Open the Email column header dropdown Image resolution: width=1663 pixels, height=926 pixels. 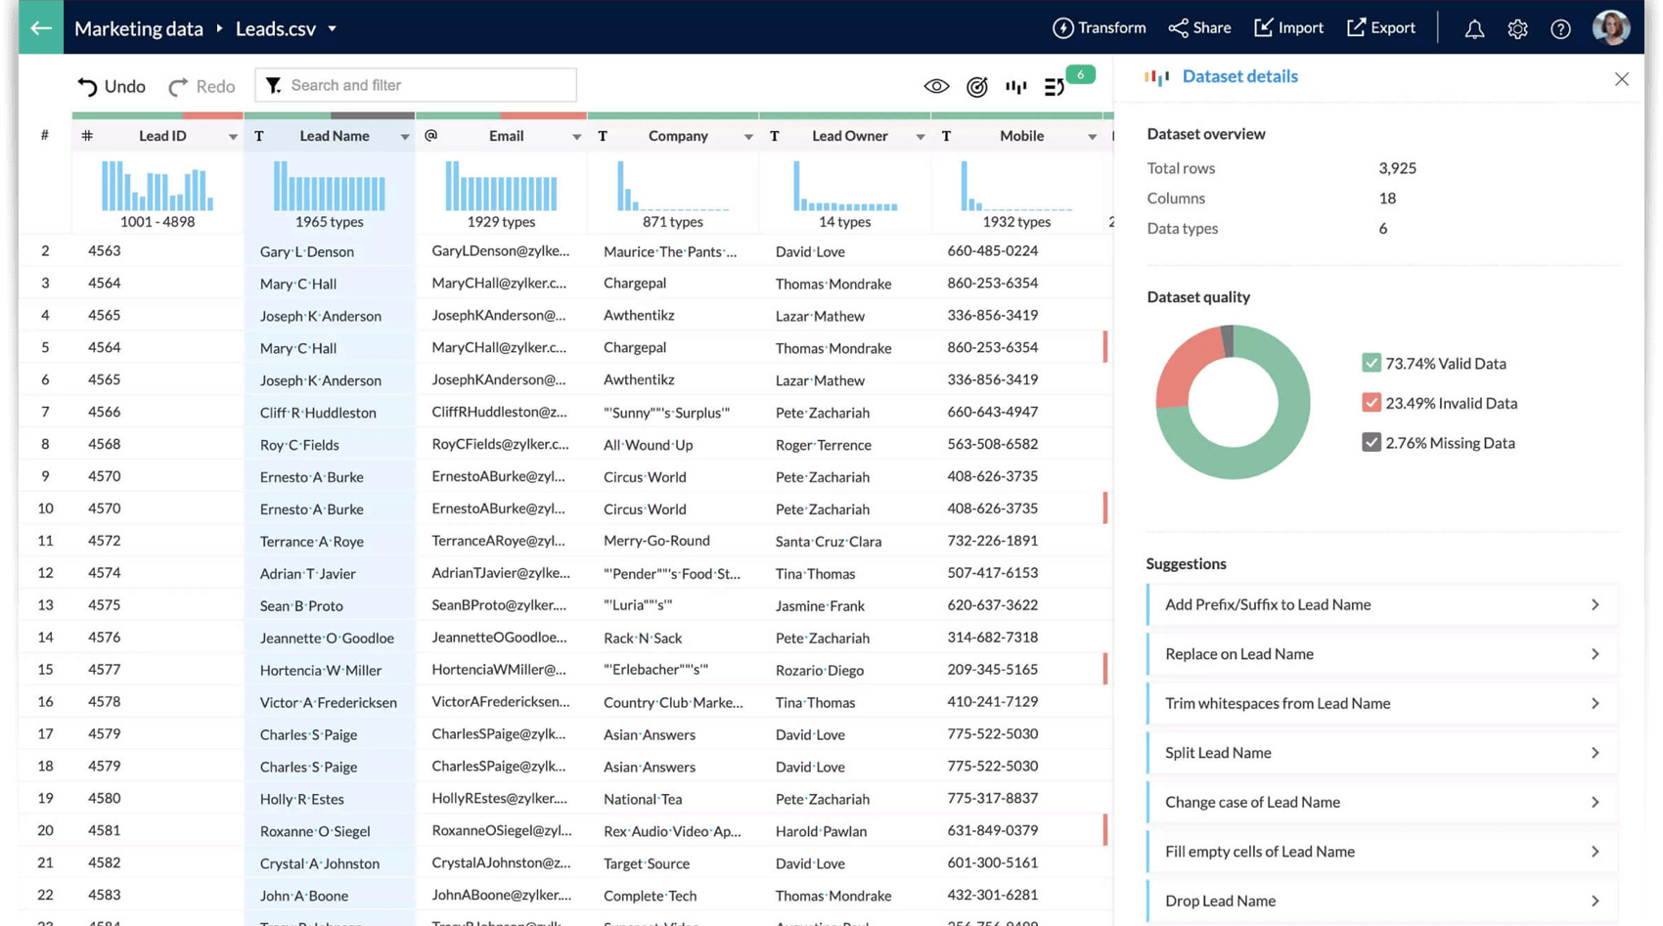point(577,136)
